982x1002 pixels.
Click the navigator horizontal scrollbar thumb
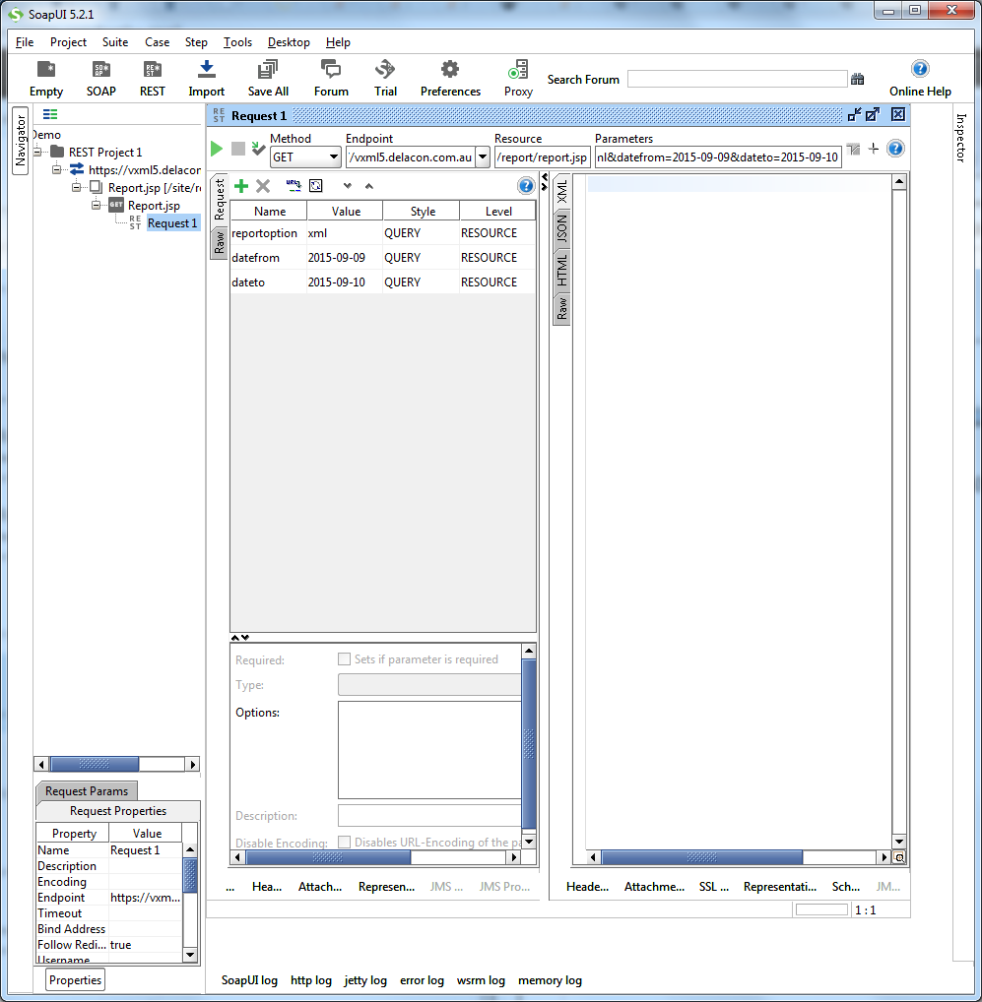click(95, 764)
